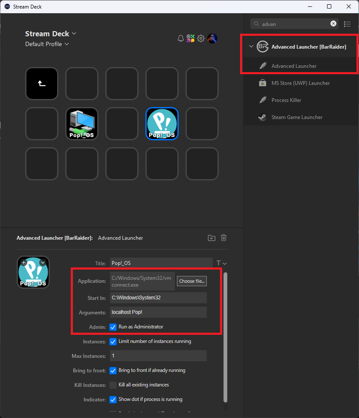This screenshot has height=418, width=359.
Task: Click the action search box 'advan'
Action: (294, 24)
